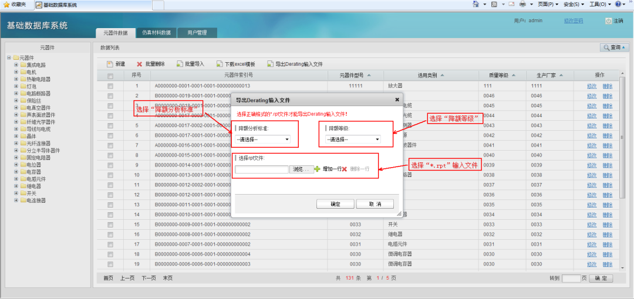The image size is (634, 299).
Task: Click the page-jump 确定 button
Action: click(601, 278)
